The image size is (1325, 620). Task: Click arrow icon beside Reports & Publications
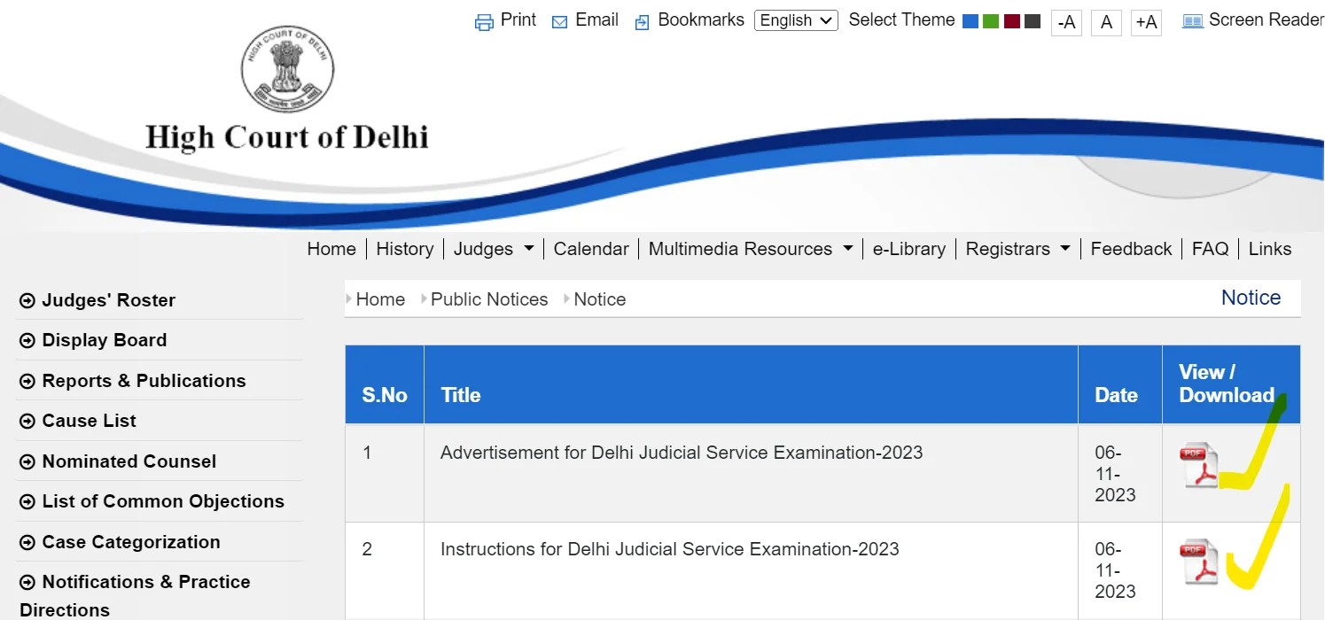[27, 382]
